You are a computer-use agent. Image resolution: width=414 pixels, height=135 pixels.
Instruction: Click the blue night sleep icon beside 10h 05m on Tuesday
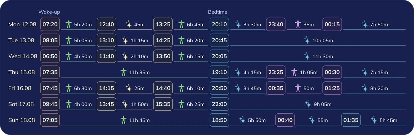(x=306, y=40)
